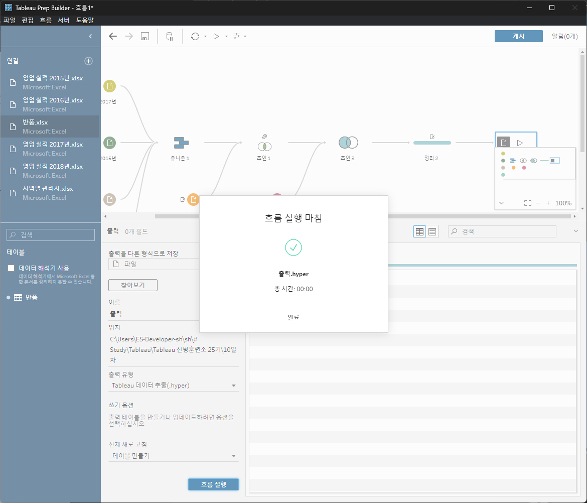Viewport: 587px width, 503px height.
Task: Click the undo back arrow
Action: click(113, 36)
